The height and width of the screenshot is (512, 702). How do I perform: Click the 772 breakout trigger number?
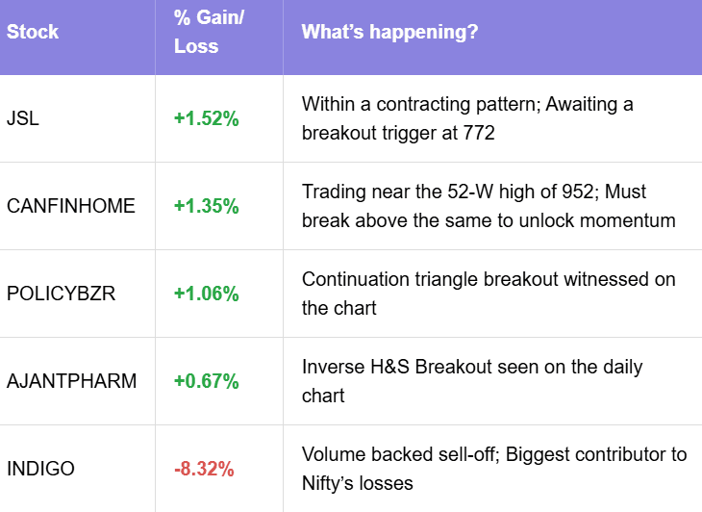click(x=480, y=134)
